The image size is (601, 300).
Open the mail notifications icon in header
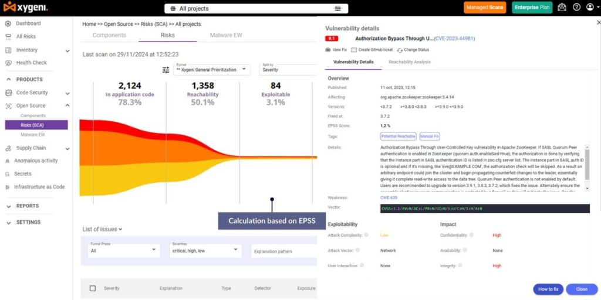(562, 7)
